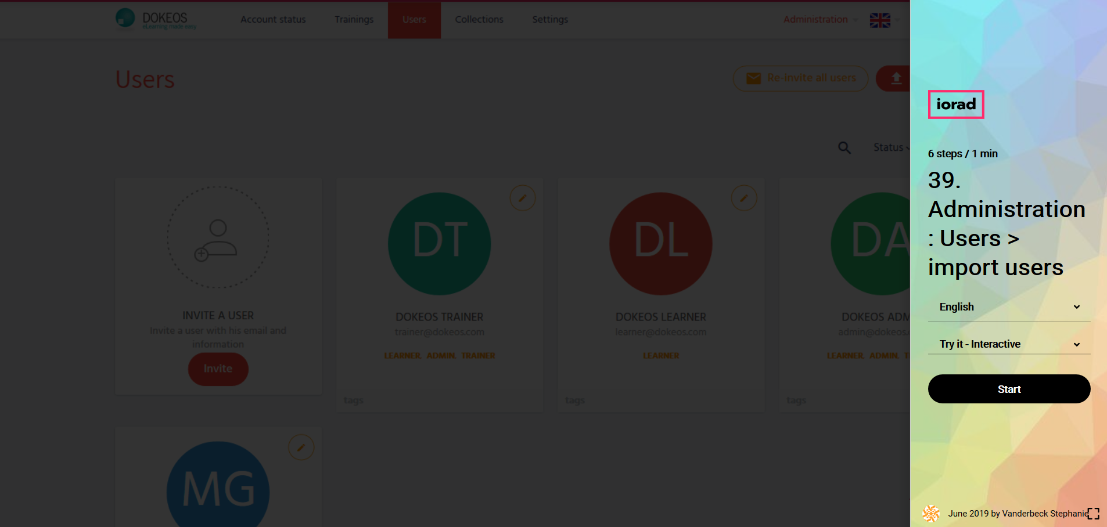Expand the English language dropdown

click(1008, 307)
